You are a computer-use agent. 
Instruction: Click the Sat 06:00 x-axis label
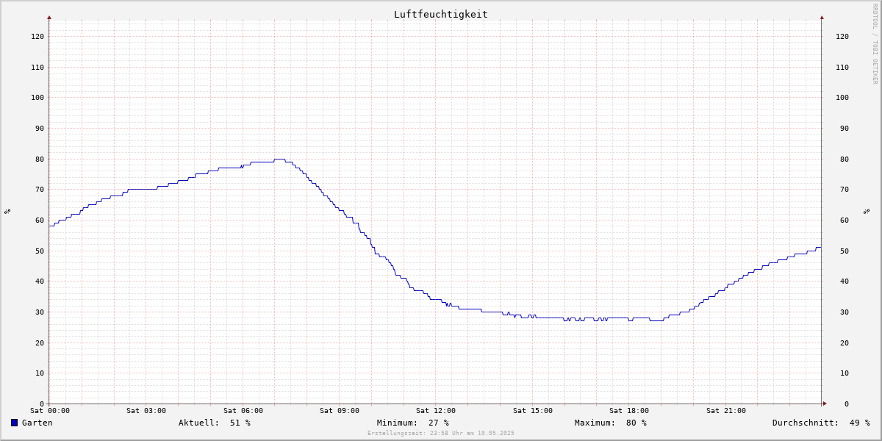(x=243, y=411)
